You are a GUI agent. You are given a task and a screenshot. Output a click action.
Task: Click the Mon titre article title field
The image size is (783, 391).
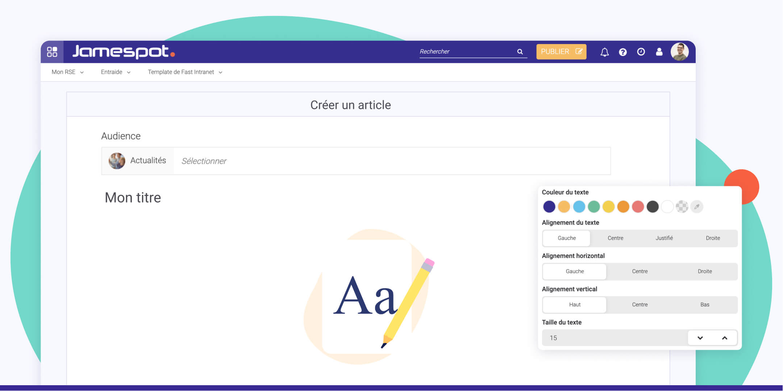click(132, 197)
